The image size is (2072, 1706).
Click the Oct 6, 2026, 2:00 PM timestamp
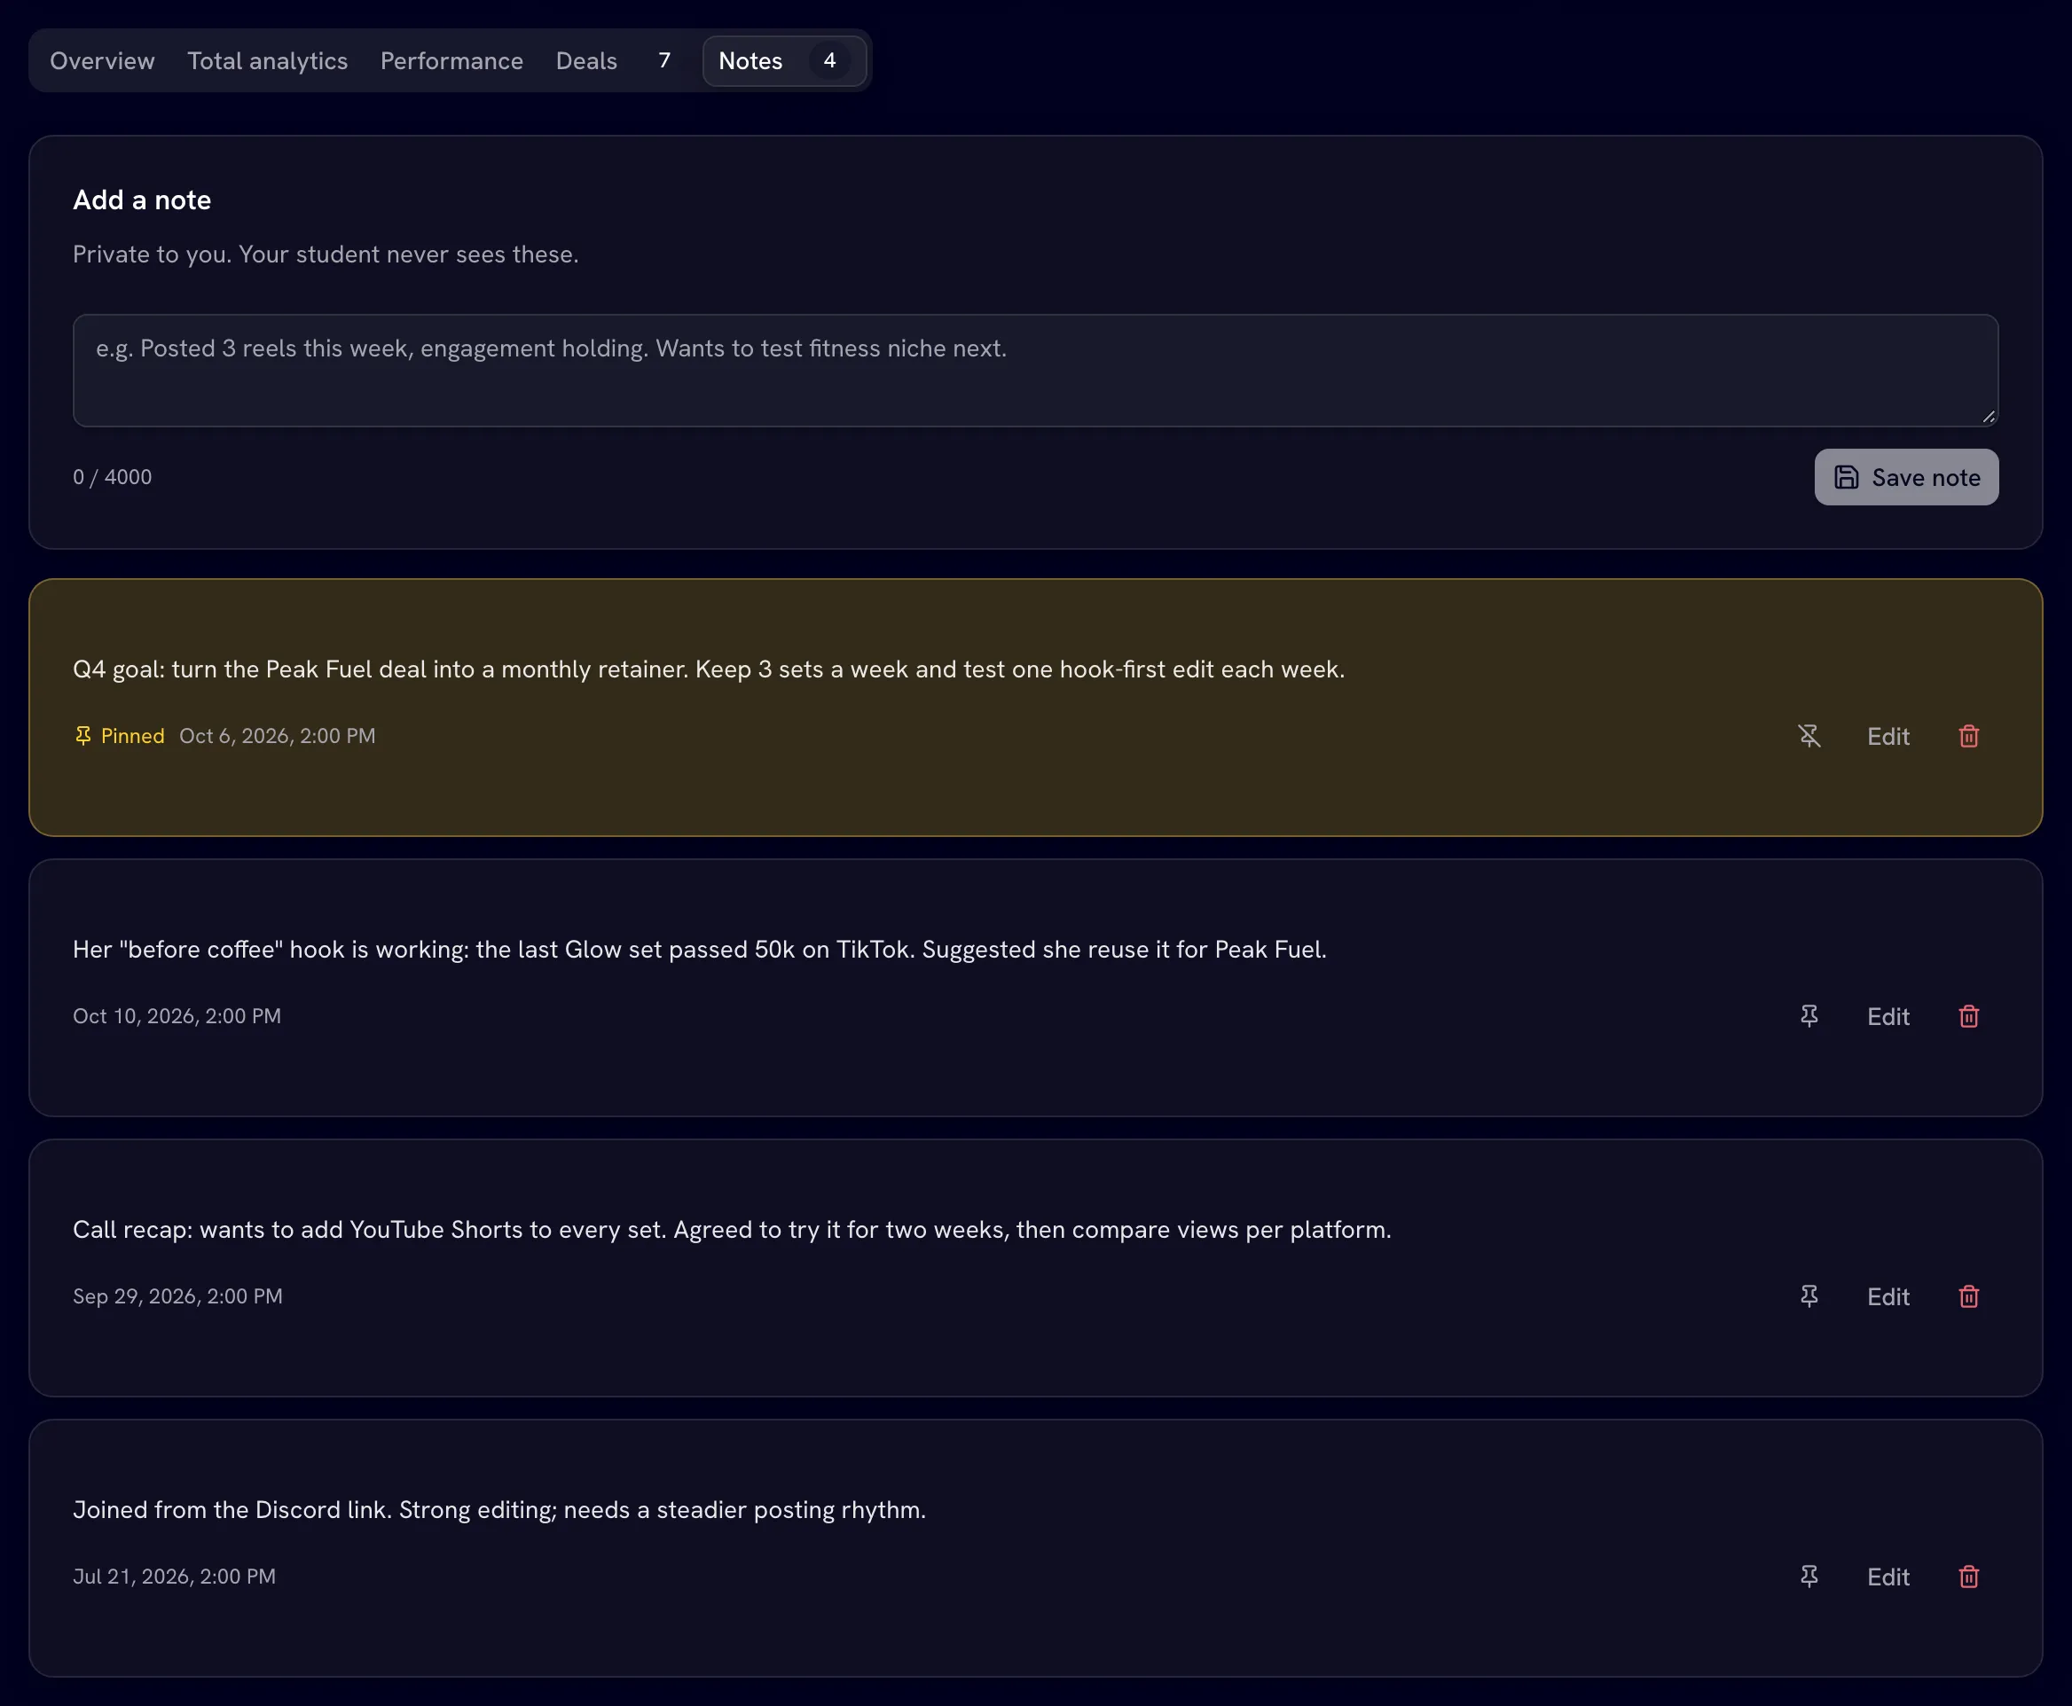[278, 736]
